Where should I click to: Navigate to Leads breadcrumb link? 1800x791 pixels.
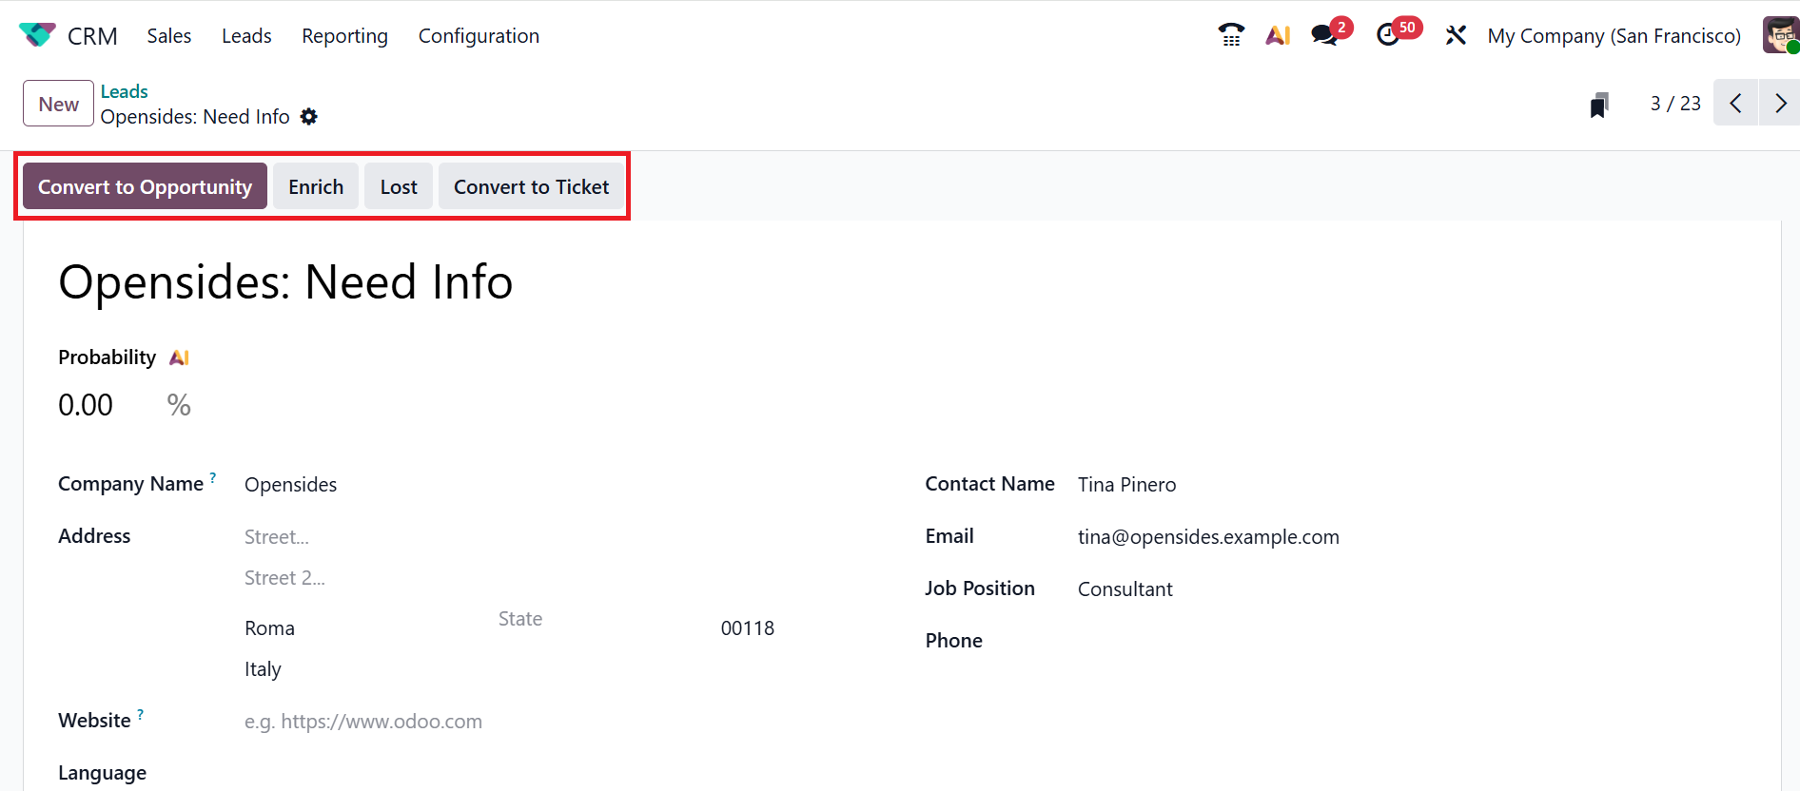pyautogui.click(x=125, y=91)
